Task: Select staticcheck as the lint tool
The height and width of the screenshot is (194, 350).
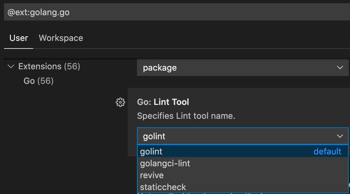Action: click(x=163, y=187)
